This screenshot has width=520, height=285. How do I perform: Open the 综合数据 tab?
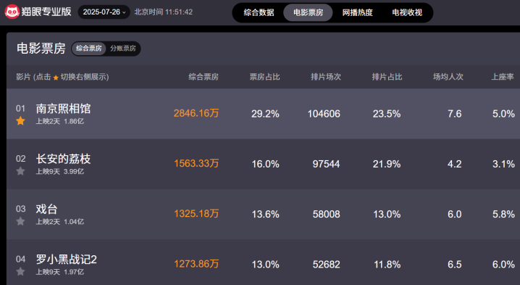point(259,12)
